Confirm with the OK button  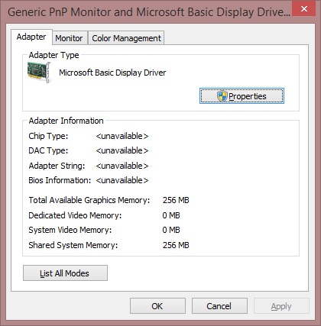click(157, 306)
